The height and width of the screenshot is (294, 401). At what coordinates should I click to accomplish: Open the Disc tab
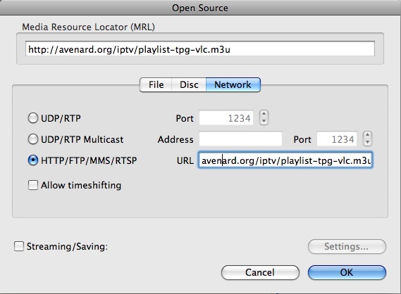189,84
